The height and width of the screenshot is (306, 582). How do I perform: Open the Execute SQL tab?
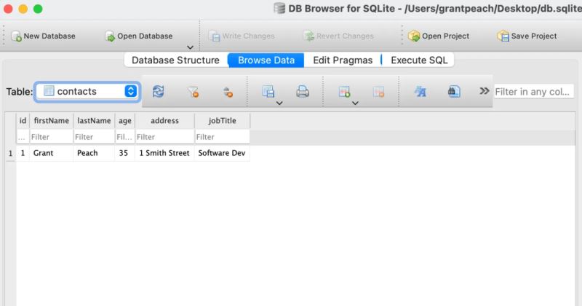(x=419, y=60)
